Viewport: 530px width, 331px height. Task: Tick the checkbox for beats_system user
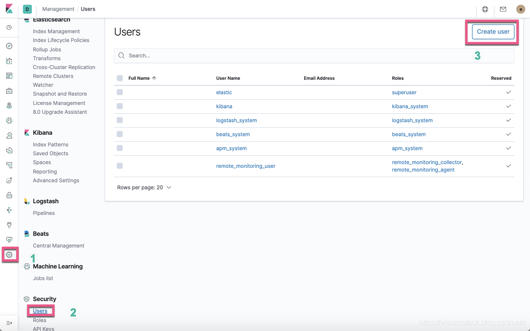coord(119,134)
